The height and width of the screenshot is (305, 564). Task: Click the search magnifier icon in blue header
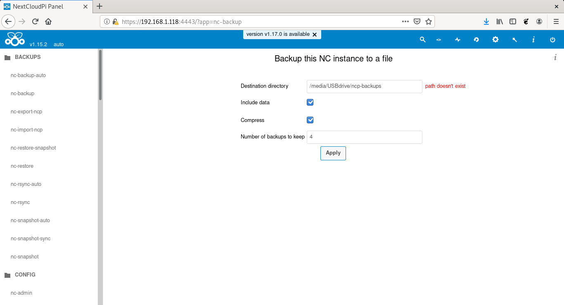tap(422, 40)
